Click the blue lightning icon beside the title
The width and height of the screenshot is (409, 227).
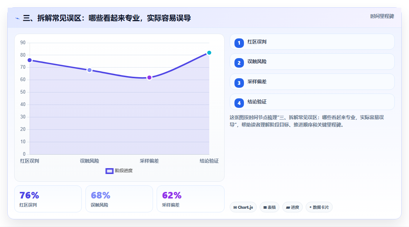click(x=18, y=18)
